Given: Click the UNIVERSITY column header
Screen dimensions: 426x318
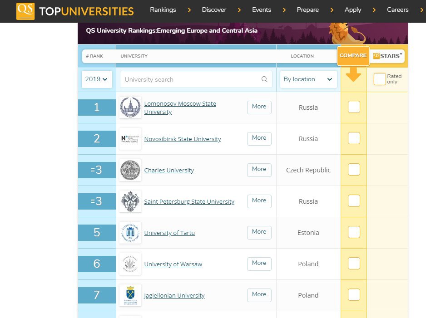Looking at the screenshot, I should (x=134, y=56).
